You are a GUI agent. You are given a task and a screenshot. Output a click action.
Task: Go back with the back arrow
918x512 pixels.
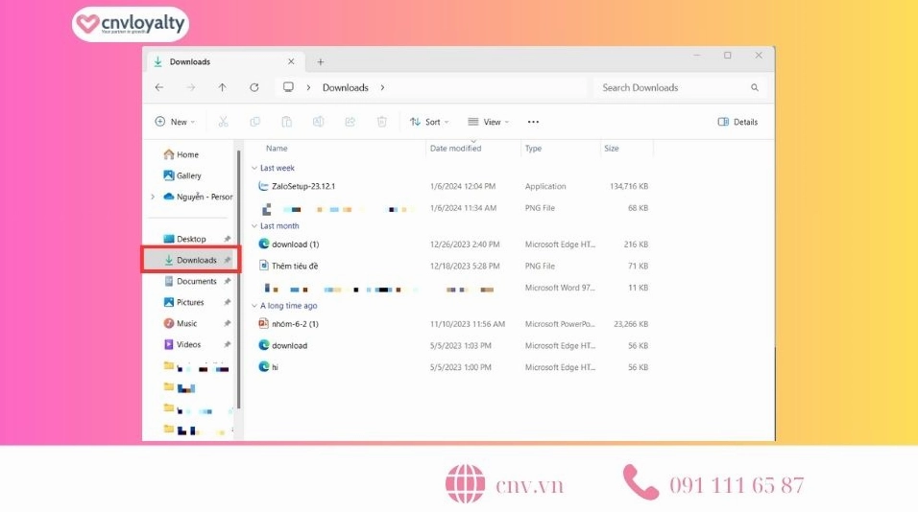coord(159,87)
